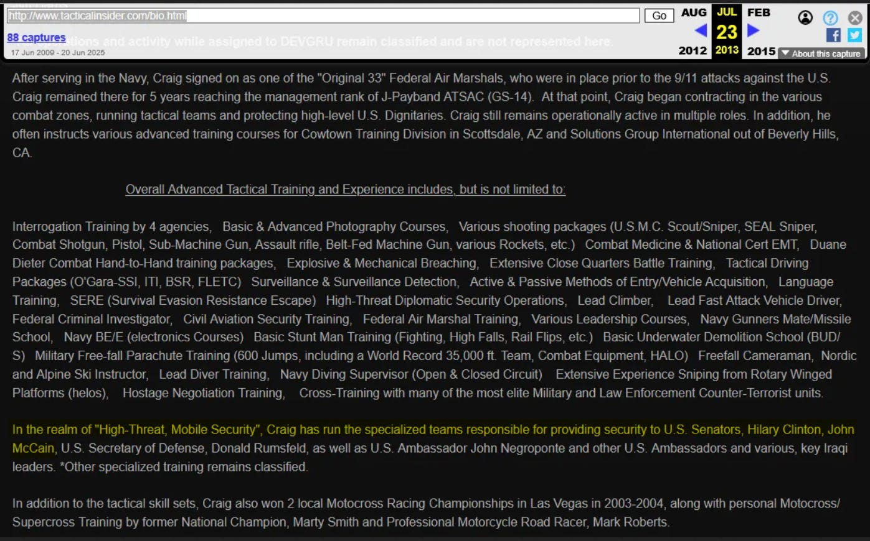Click the text 'Explosive & Mechanical Breaching'
This screenshot has width=870, height=541.
coord(382,264)
